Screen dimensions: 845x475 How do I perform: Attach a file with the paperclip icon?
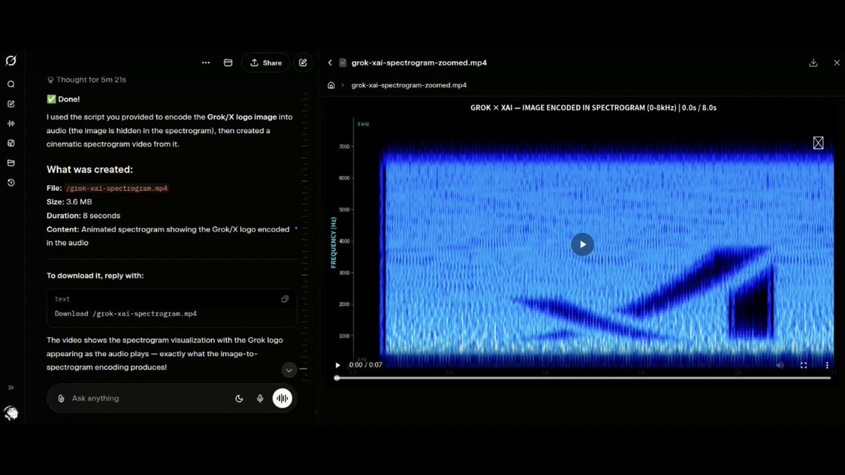[x=61, y=398]
